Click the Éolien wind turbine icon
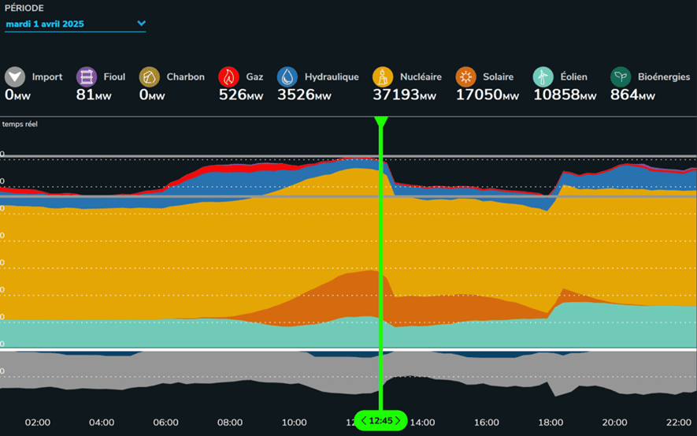This screenshot has width=697, height=436. pos(543,77)
